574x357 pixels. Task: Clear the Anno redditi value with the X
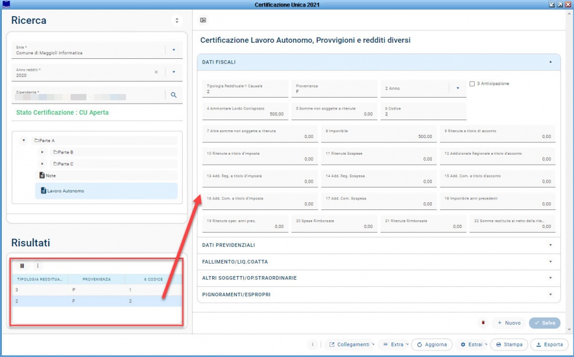pos(156,72)
